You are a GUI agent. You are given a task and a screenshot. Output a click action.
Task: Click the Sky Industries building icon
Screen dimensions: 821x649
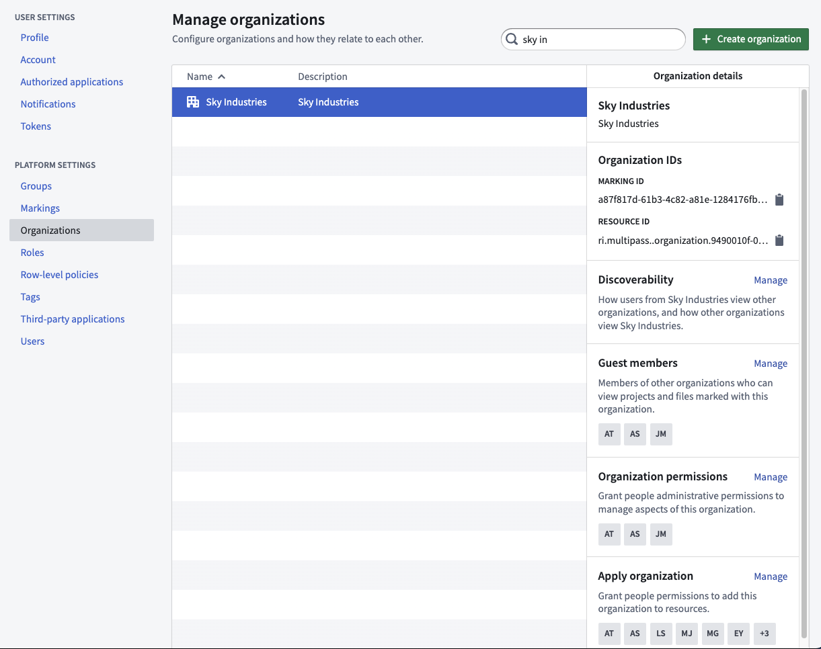[193, 102]
